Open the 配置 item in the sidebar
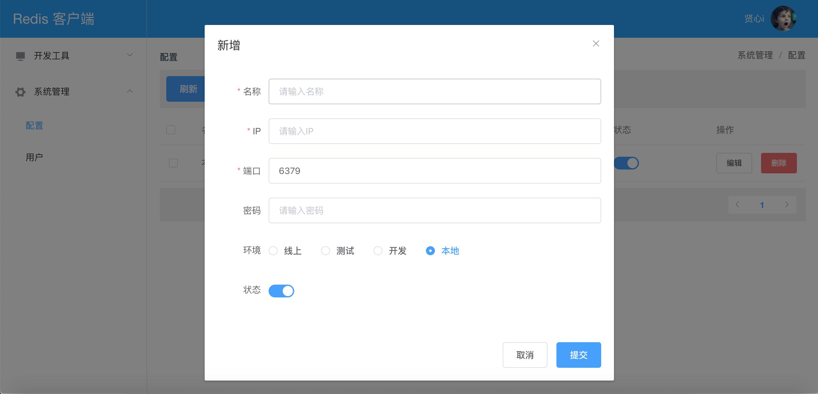Viewport: 818px width, 394px height. (x=34, y=126)
